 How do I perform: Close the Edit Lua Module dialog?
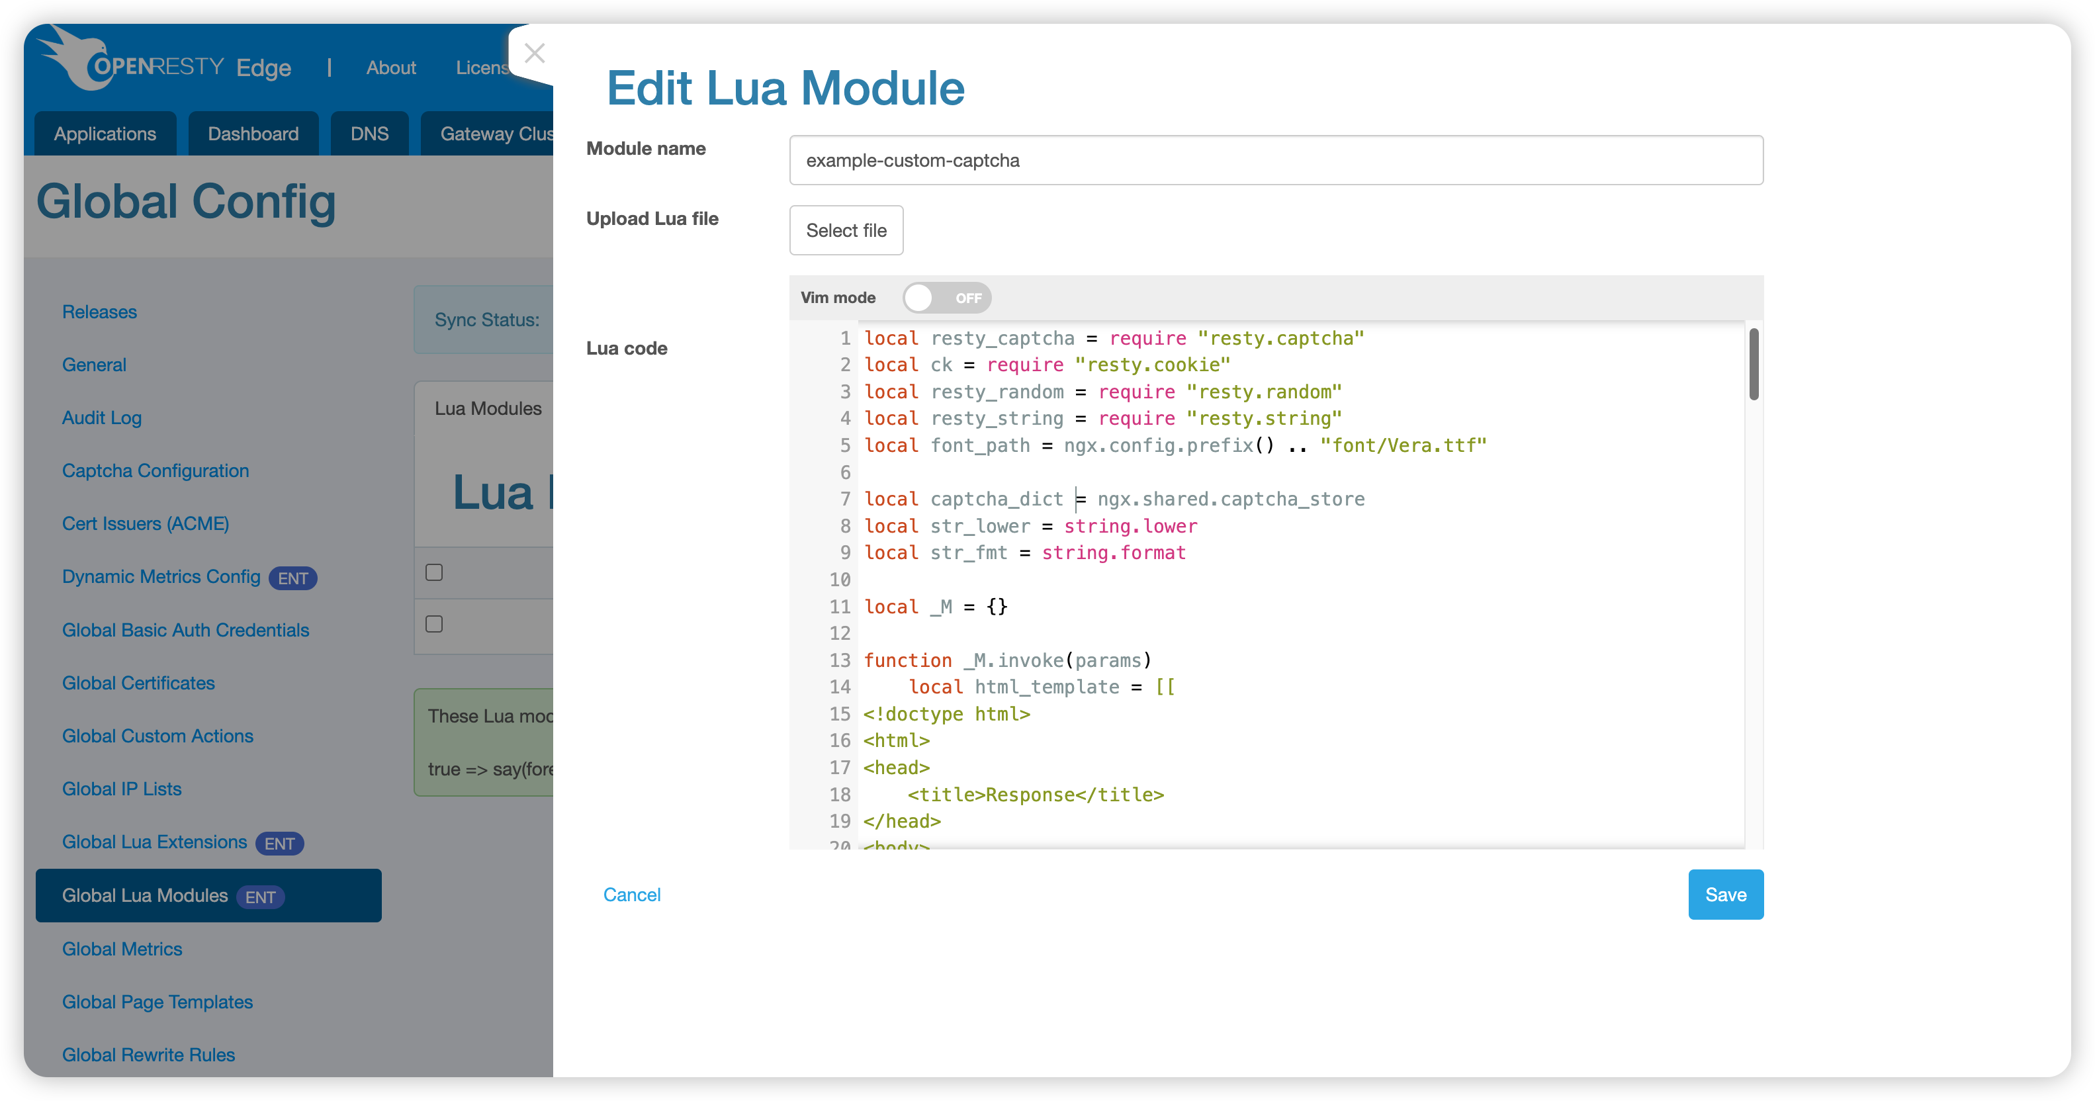534,54
